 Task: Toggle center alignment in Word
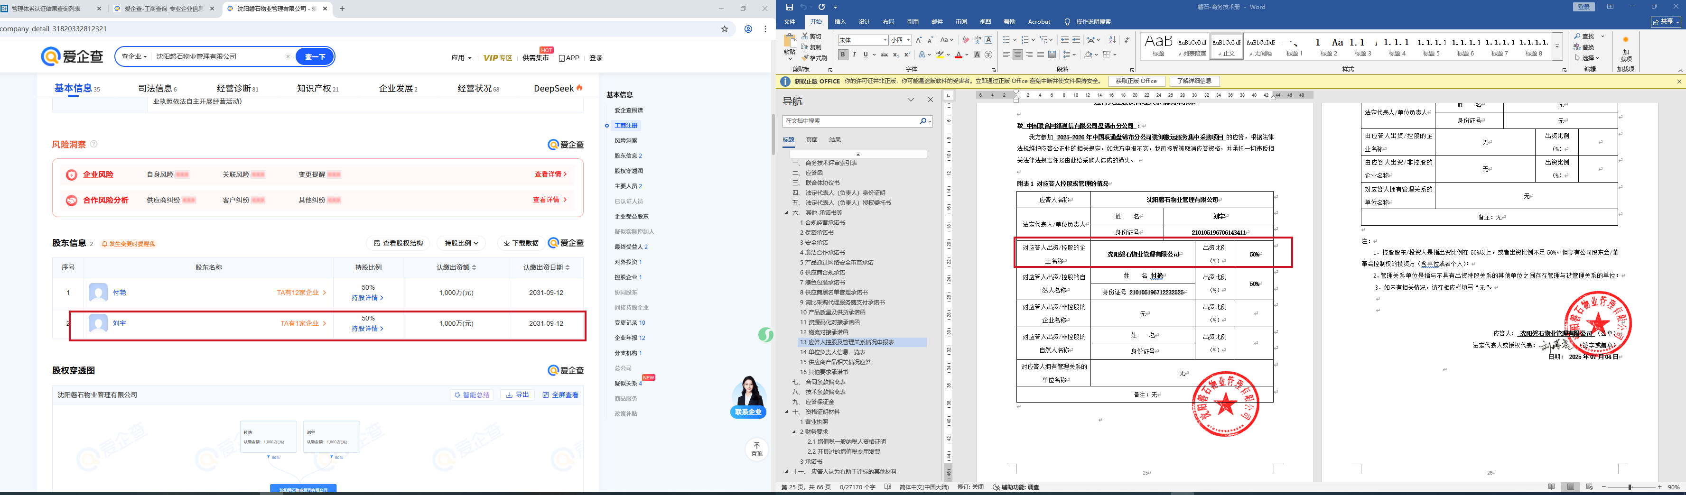click(x=1018, y=55)
